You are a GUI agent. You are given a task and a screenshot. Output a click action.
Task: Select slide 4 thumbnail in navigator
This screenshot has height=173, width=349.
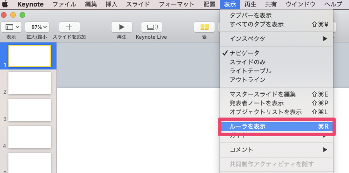[x=29, y=137]
